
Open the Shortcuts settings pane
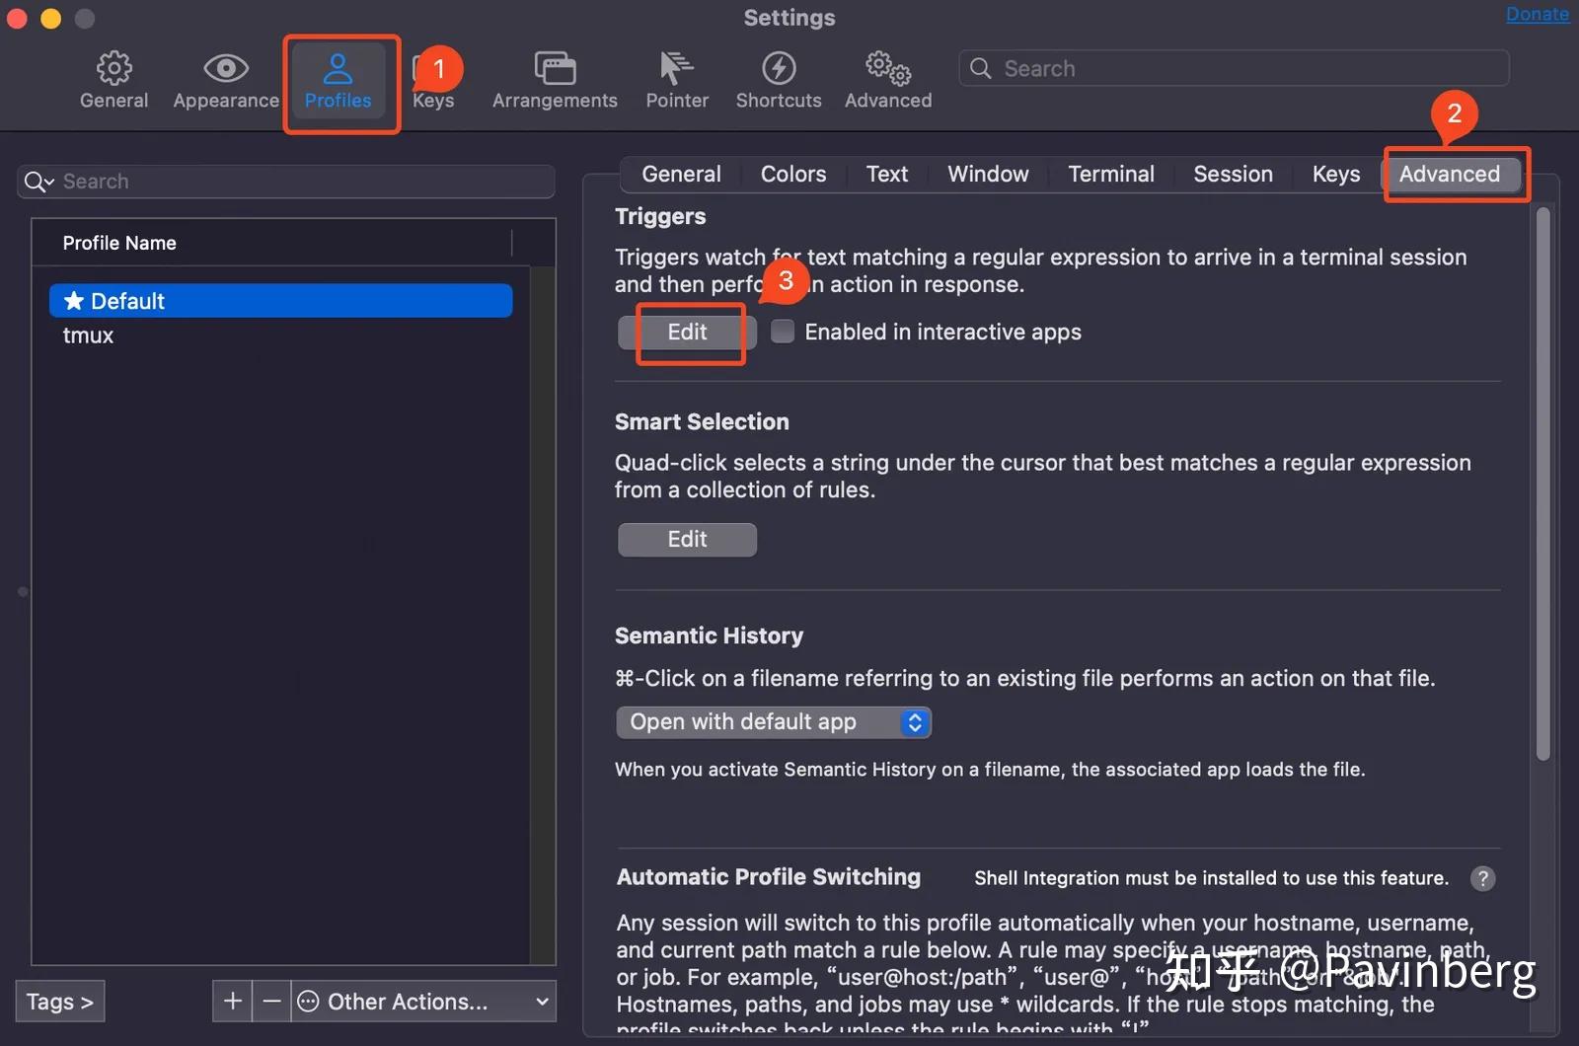pyautogui.click(x=779, y=79)
